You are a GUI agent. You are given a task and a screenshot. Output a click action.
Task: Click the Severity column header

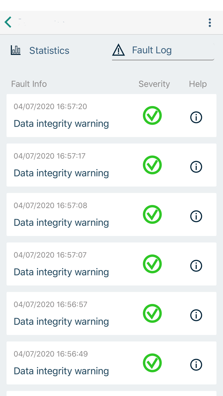coord(154,84)
